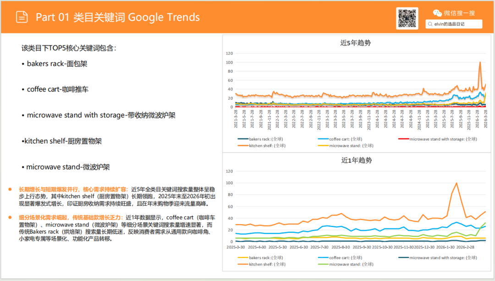
Task: Click the document icon in the orange header
Action: click(22, 17)
